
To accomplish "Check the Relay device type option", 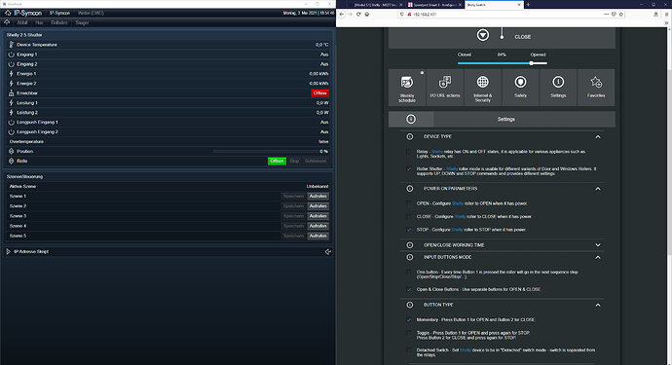I will pos(409,152).
